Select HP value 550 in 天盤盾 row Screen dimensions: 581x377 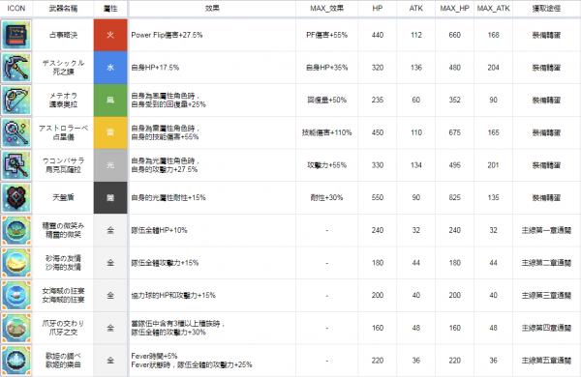click(x=378, y=198)
